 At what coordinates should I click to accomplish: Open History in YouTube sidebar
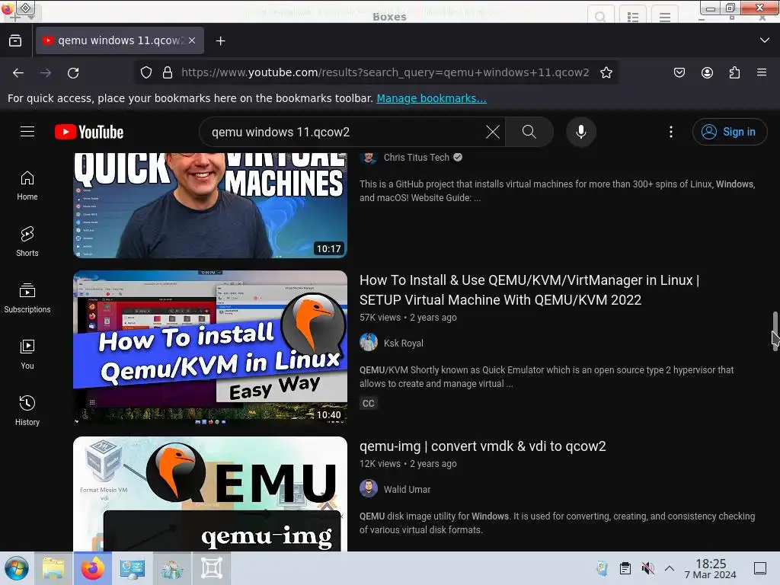tap(27, 411)
